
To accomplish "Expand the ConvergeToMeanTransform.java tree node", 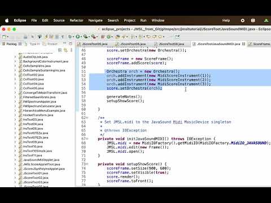I will tap(15, 92).
